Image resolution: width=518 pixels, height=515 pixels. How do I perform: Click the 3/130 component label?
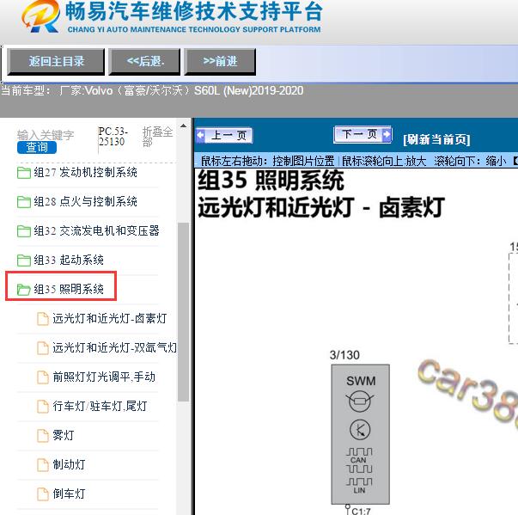[344, 355]
